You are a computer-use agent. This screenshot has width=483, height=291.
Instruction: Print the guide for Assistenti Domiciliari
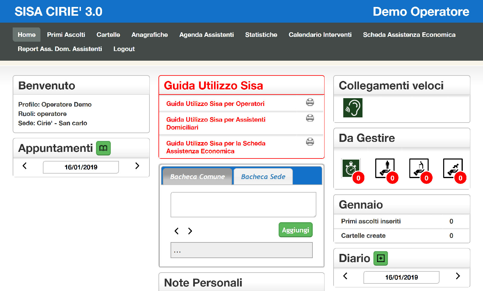click(x=310, y=118)
